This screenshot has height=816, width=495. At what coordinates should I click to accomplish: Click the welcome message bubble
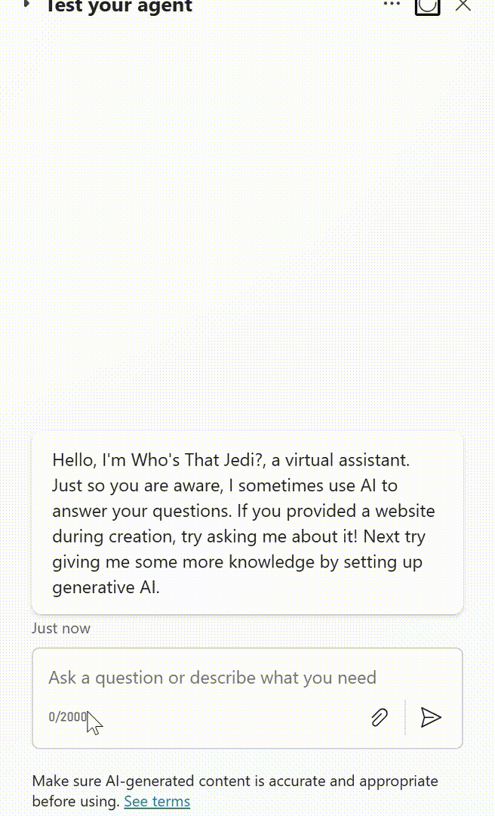tap(247, 523)
